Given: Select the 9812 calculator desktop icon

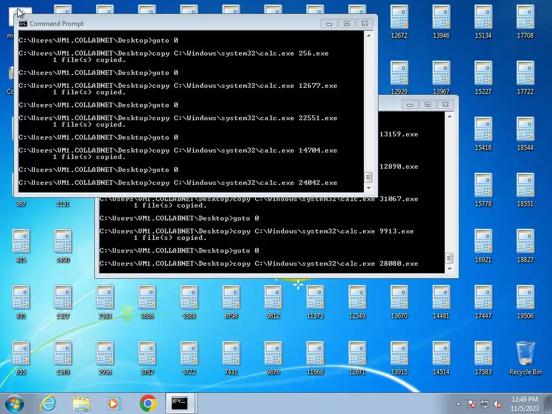Looking at the screenshot, I should coord(273,302).
